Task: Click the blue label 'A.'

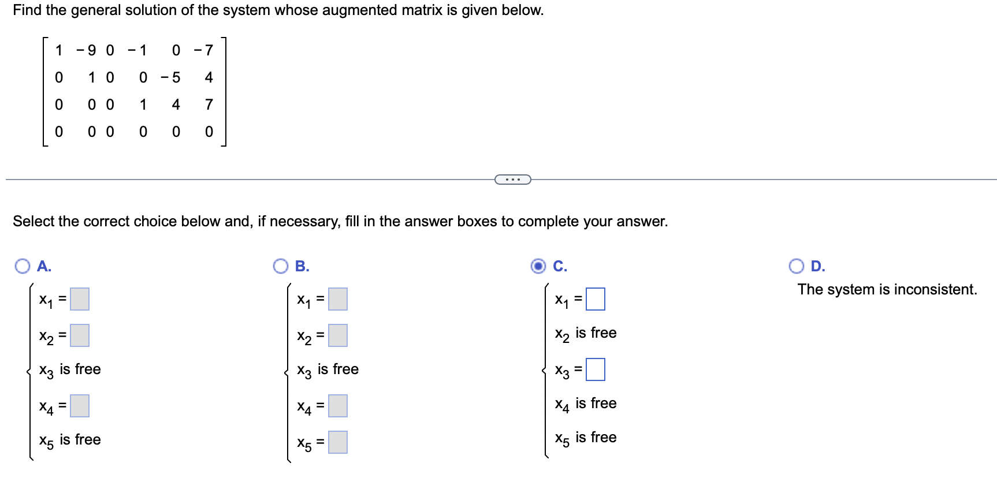Action: click(43, 266)
